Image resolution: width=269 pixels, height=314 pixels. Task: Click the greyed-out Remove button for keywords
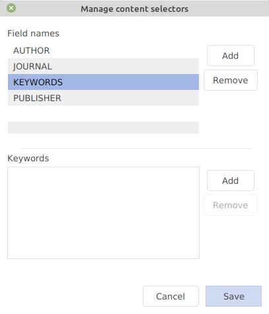click(231, 205)
